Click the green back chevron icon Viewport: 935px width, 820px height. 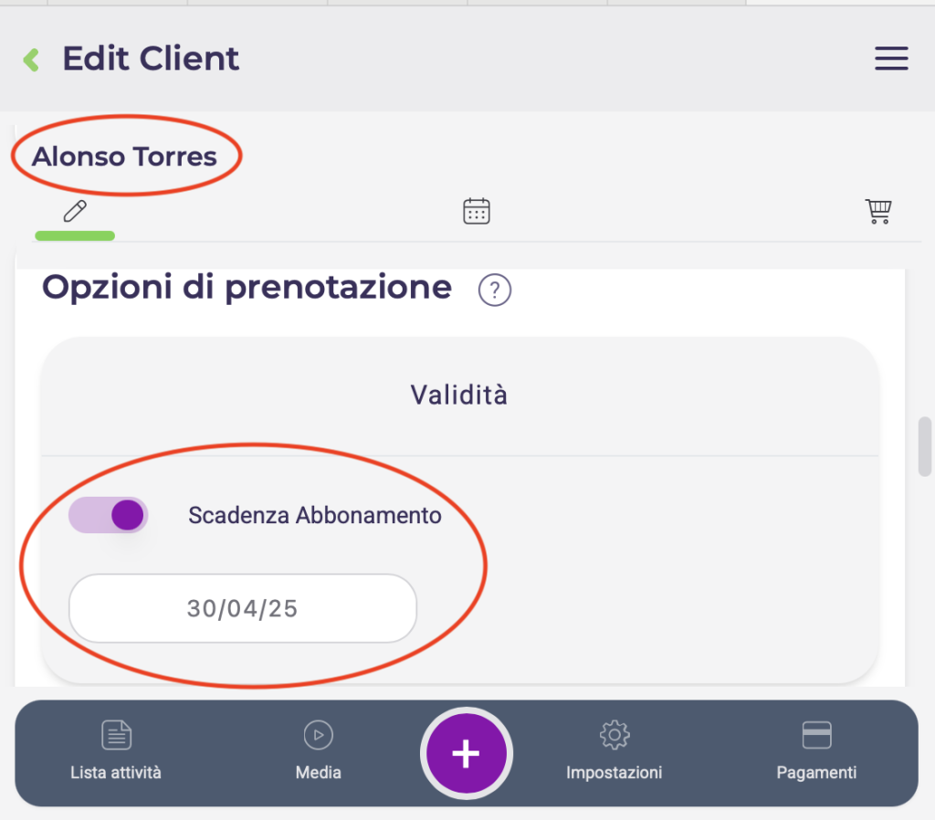pos(32,60)
